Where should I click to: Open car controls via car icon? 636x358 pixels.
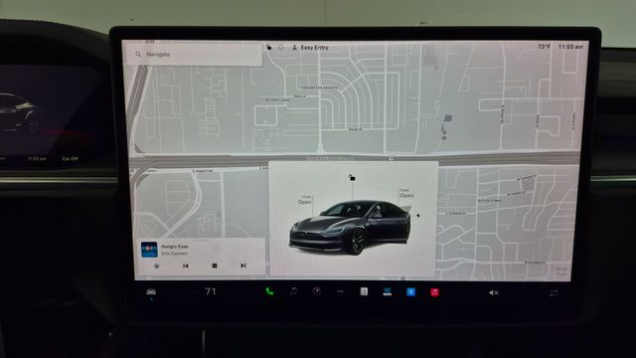coord(151,291)
